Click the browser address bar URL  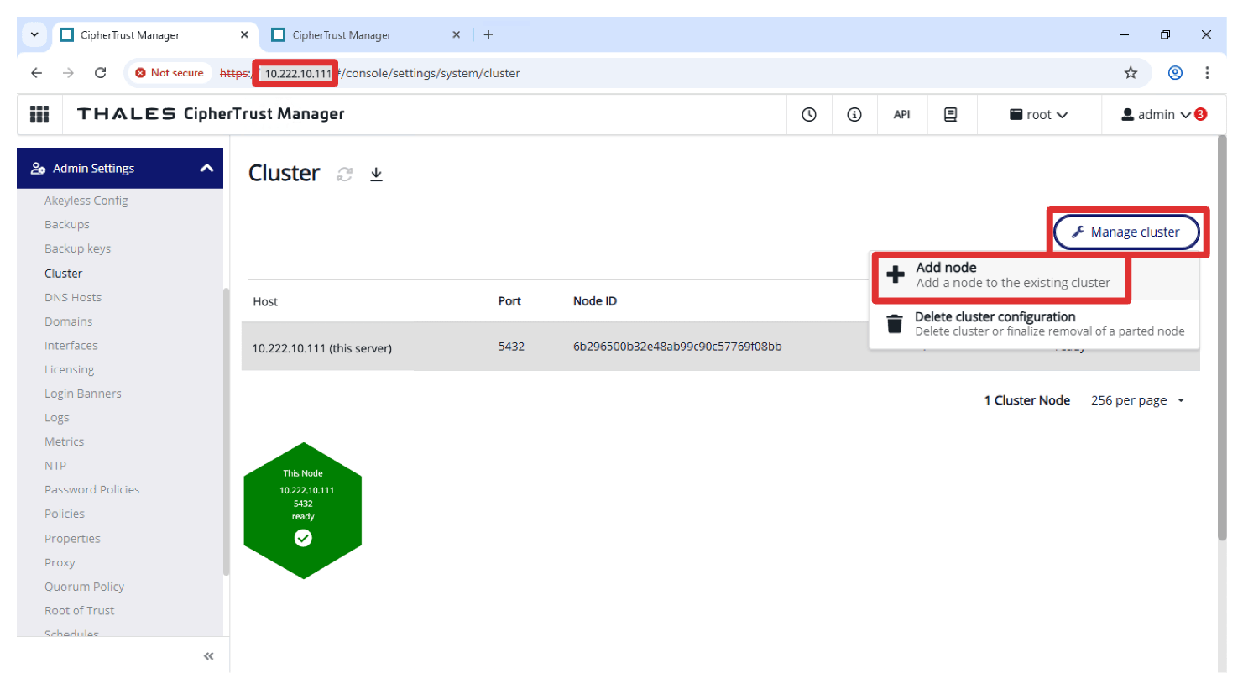(369, 73)
